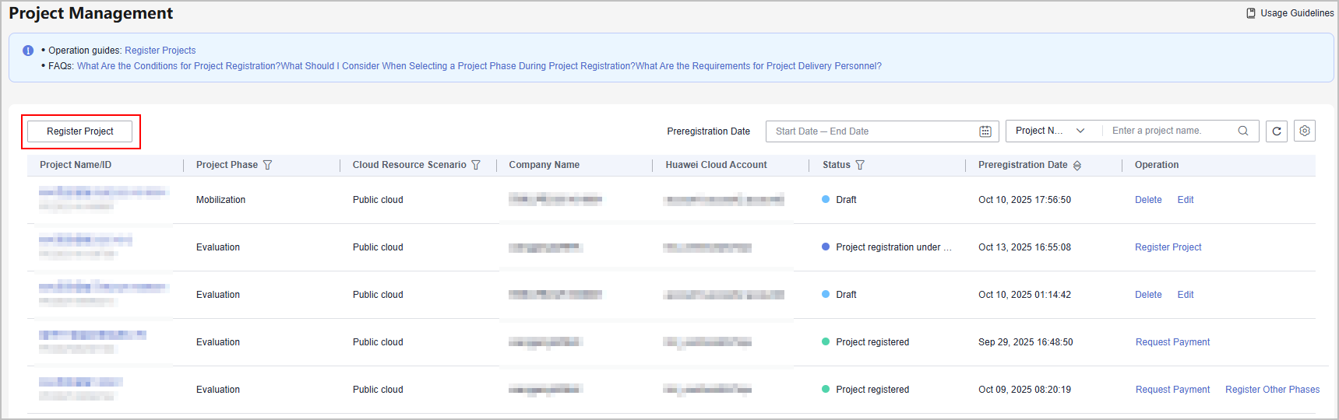This screenshot has height=420, width=1339.
Task: Click the blue info icon in notice
Action: (x=28, y=51)
